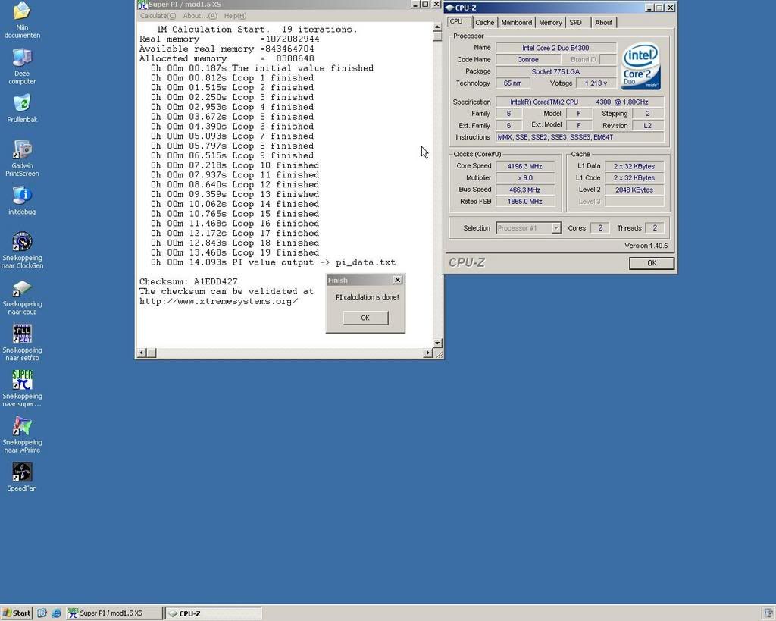Click the 'http://www.xtremesystems.org/' text

click(x=218, y=301)
